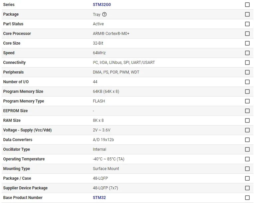This screenshot has height=203, width=254.
Task: Select the Voltage - Supply checkbox
Action: [x=247, y=130]
